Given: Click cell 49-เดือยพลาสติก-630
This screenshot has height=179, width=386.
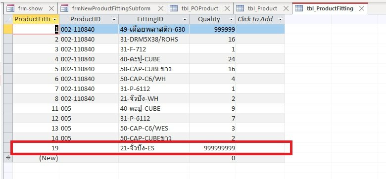Looking at the screenshot, I should (154, 30).
